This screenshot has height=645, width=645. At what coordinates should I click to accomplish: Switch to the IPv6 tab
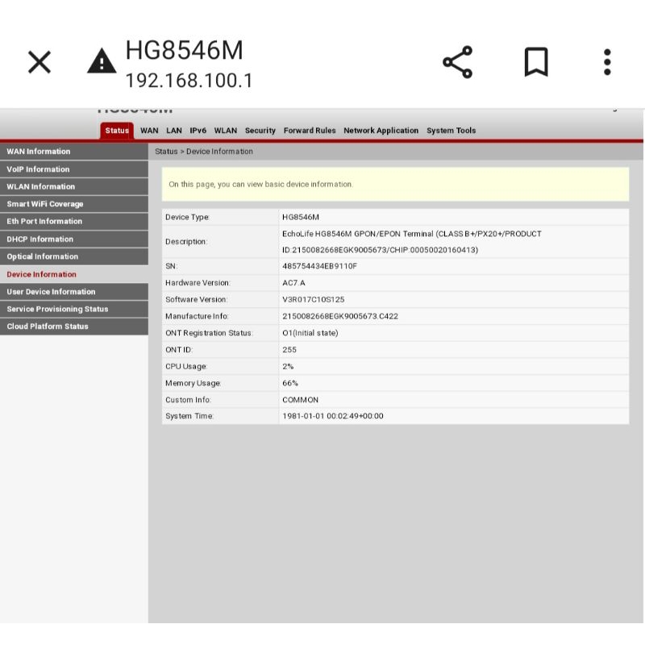coord(198,131)
